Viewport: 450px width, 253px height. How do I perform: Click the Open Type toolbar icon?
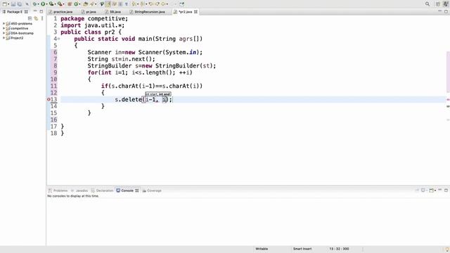pos(86,4)
